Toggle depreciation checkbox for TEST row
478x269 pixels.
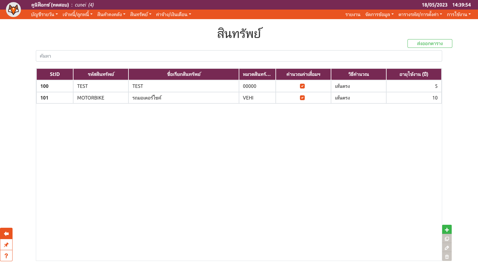tap(302, 86)
